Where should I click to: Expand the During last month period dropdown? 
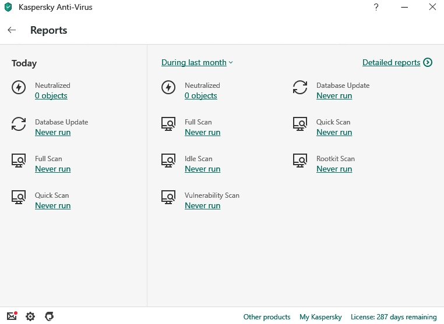click(197, 62)
